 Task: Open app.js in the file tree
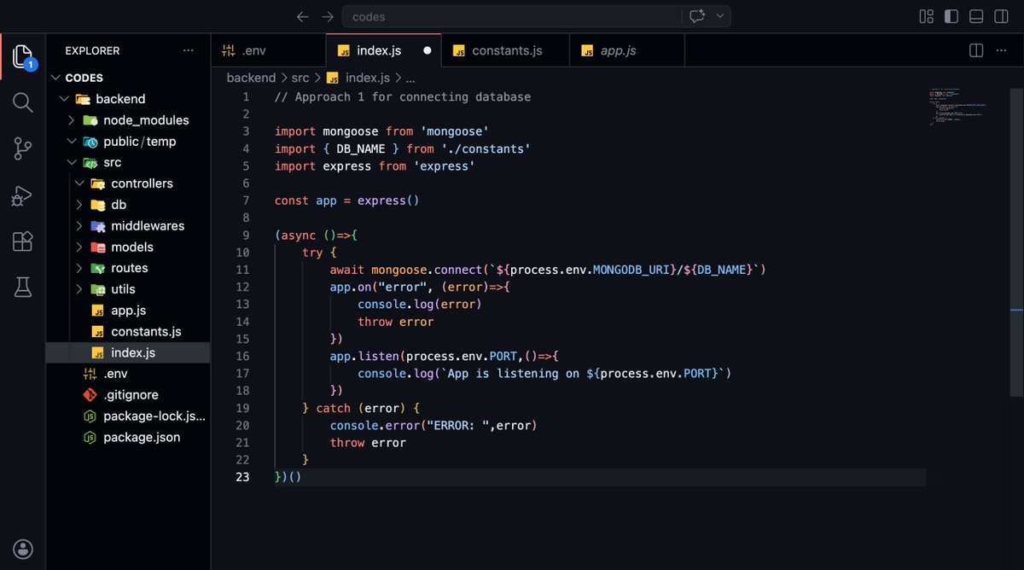128,311
